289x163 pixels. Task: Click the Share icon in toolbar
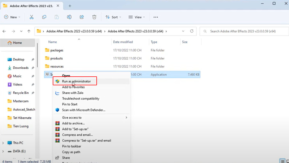[x=82, y=17]
